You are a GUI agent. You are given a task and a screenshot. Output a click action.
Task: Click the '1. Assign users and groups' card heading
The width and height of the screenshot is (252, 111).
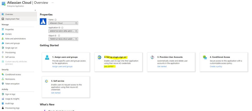65,57
